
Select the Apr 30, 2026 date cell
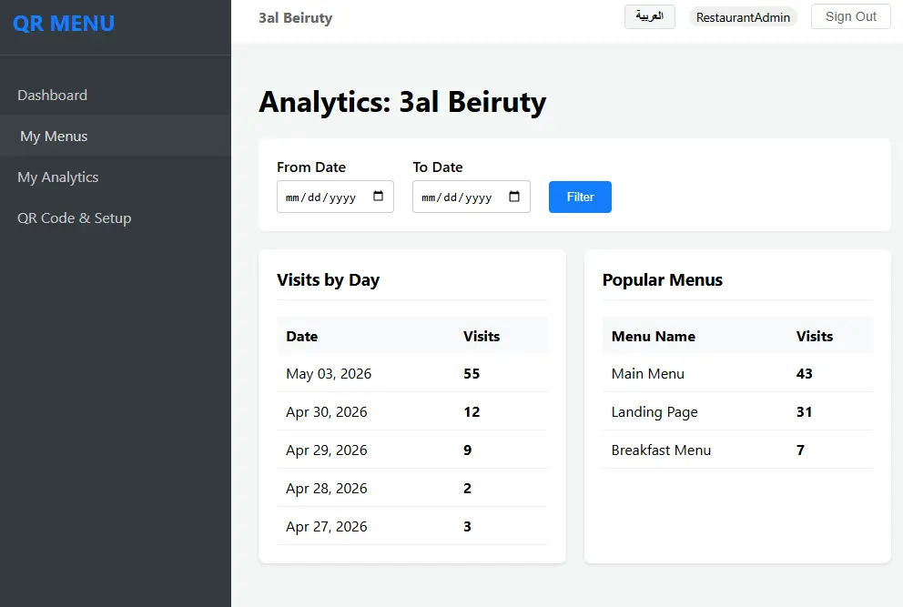327,411
